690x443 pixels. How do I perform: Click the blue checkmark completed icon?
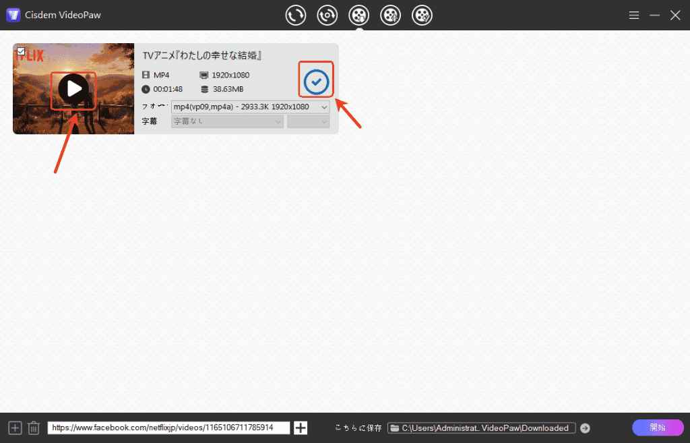point(316,82)
